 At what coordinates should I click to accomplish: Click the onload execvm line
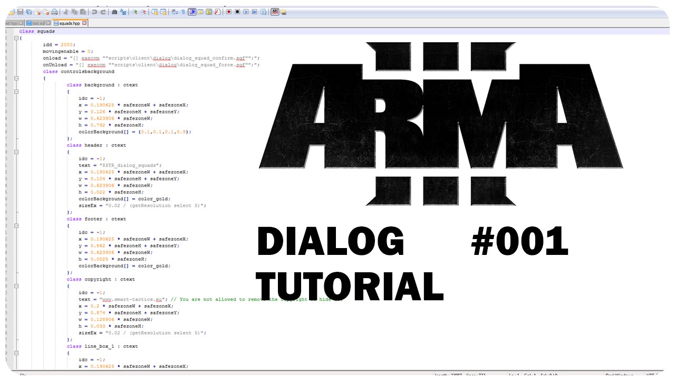coord(151,58)
